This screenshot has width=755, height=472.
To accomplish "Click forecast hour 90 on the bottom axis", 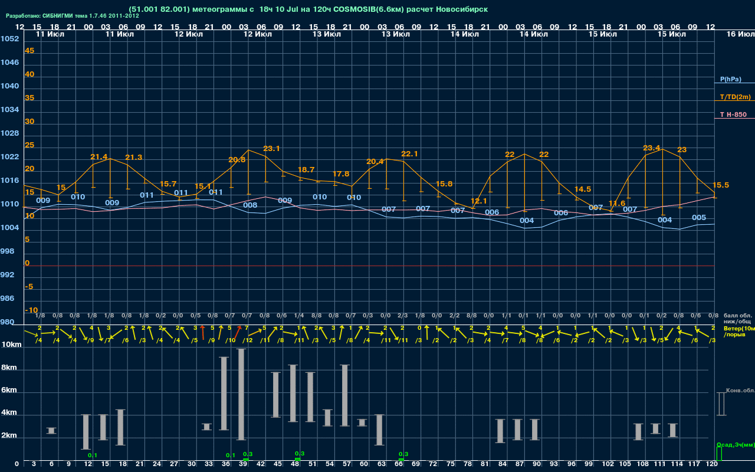I will pyautogui.click(x=537, y=464).
